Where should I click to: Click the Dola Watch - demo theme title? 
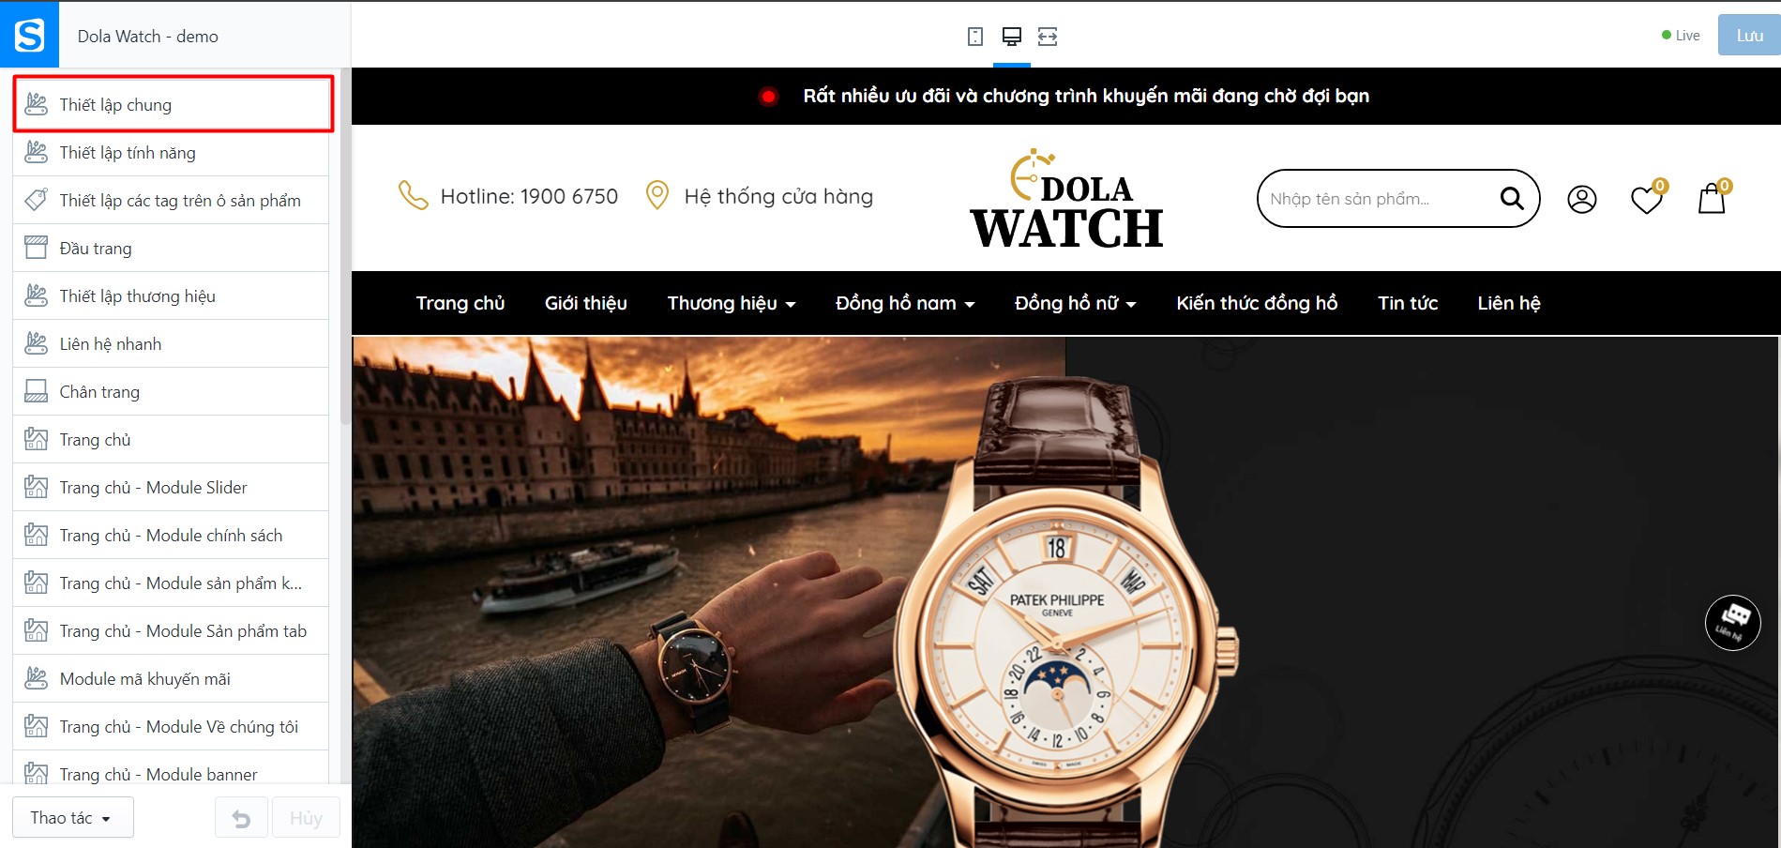point(148,37)
